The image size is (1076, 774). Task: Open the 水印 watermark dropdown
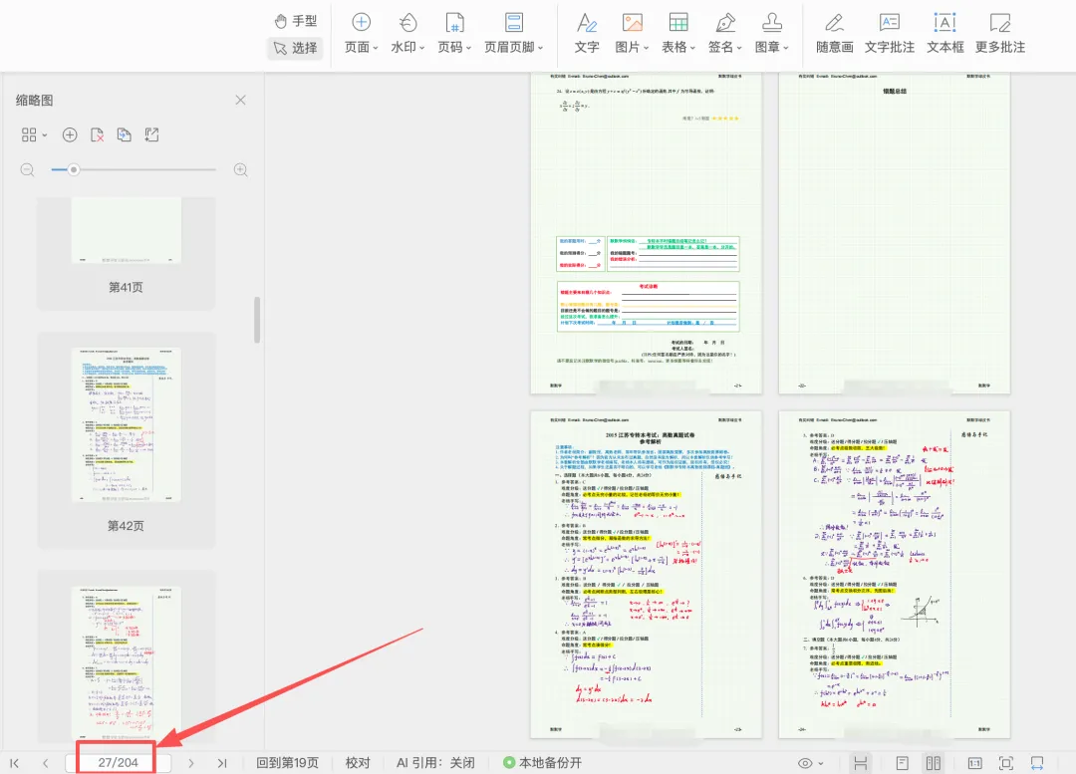click(x=407, y=33)
